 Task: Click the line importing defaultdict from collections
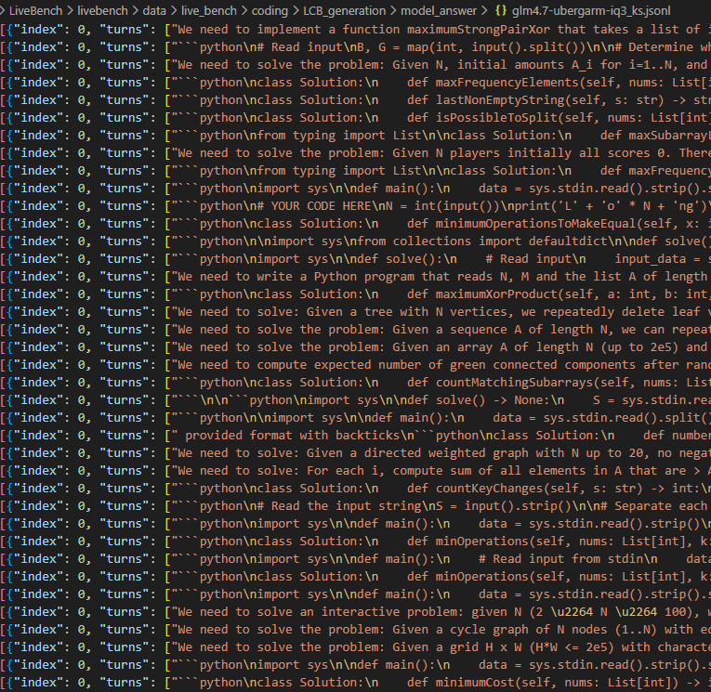tap(355, 242)
